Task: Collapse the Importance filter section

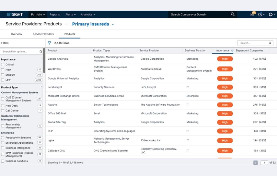Action: [42, 59]
